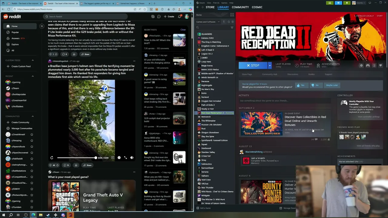Open comments on the base jumper post
This screenshot has height=218, width=388.
pos(66,165)
